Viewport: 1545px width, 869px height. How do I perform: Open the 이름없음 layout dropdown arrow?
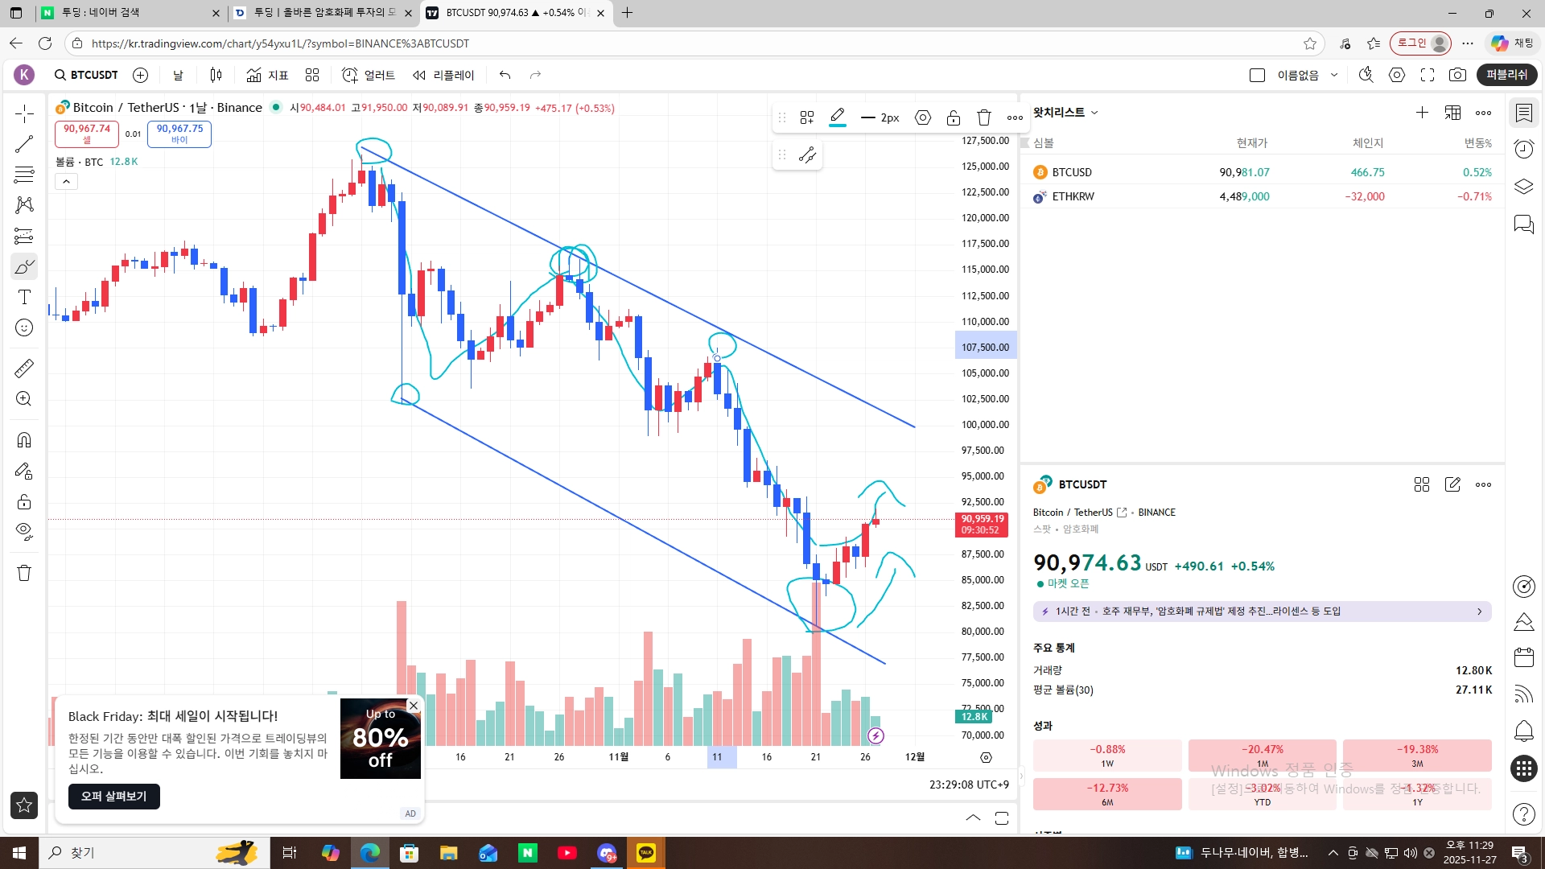[1334, 75]
